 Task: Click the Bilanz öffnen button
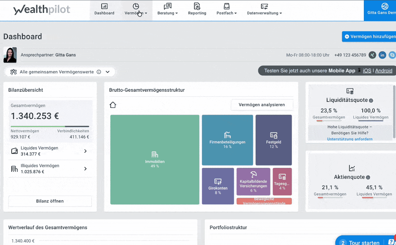coord(50,201)
